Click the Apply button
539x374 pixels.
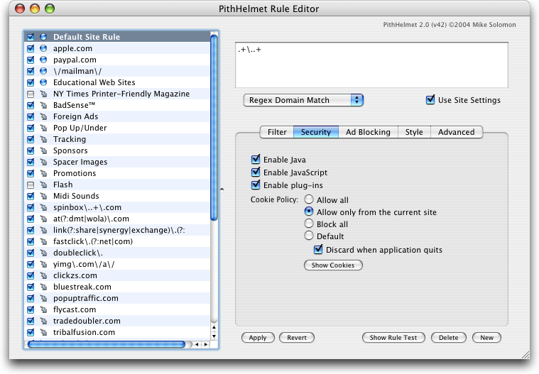pos(258,338)
